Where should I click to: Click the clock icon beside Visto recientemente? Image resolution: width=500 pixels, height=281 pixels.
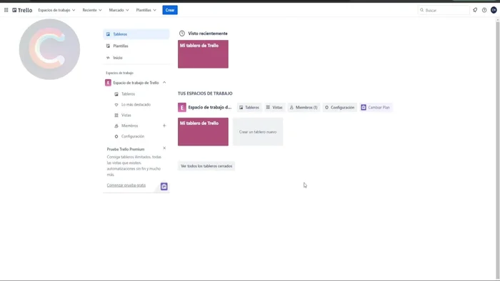tap(181, 34)
